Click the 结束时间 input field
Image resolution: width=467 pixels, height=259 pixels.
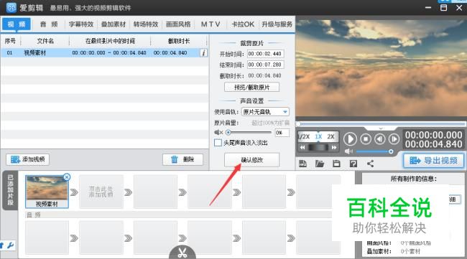point(265,65)
